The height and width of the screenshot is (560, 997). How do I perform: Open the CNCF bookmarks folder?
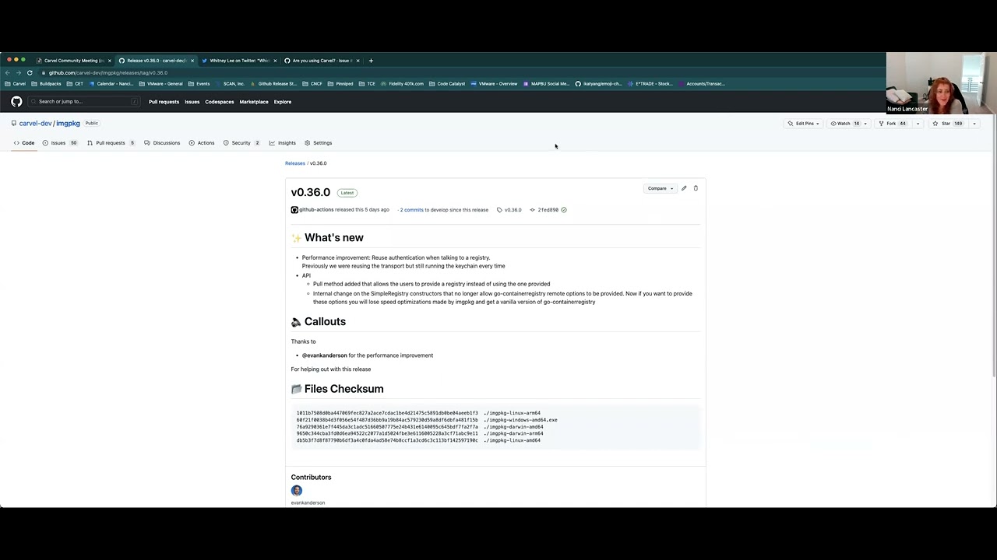[x=312, y=84]
